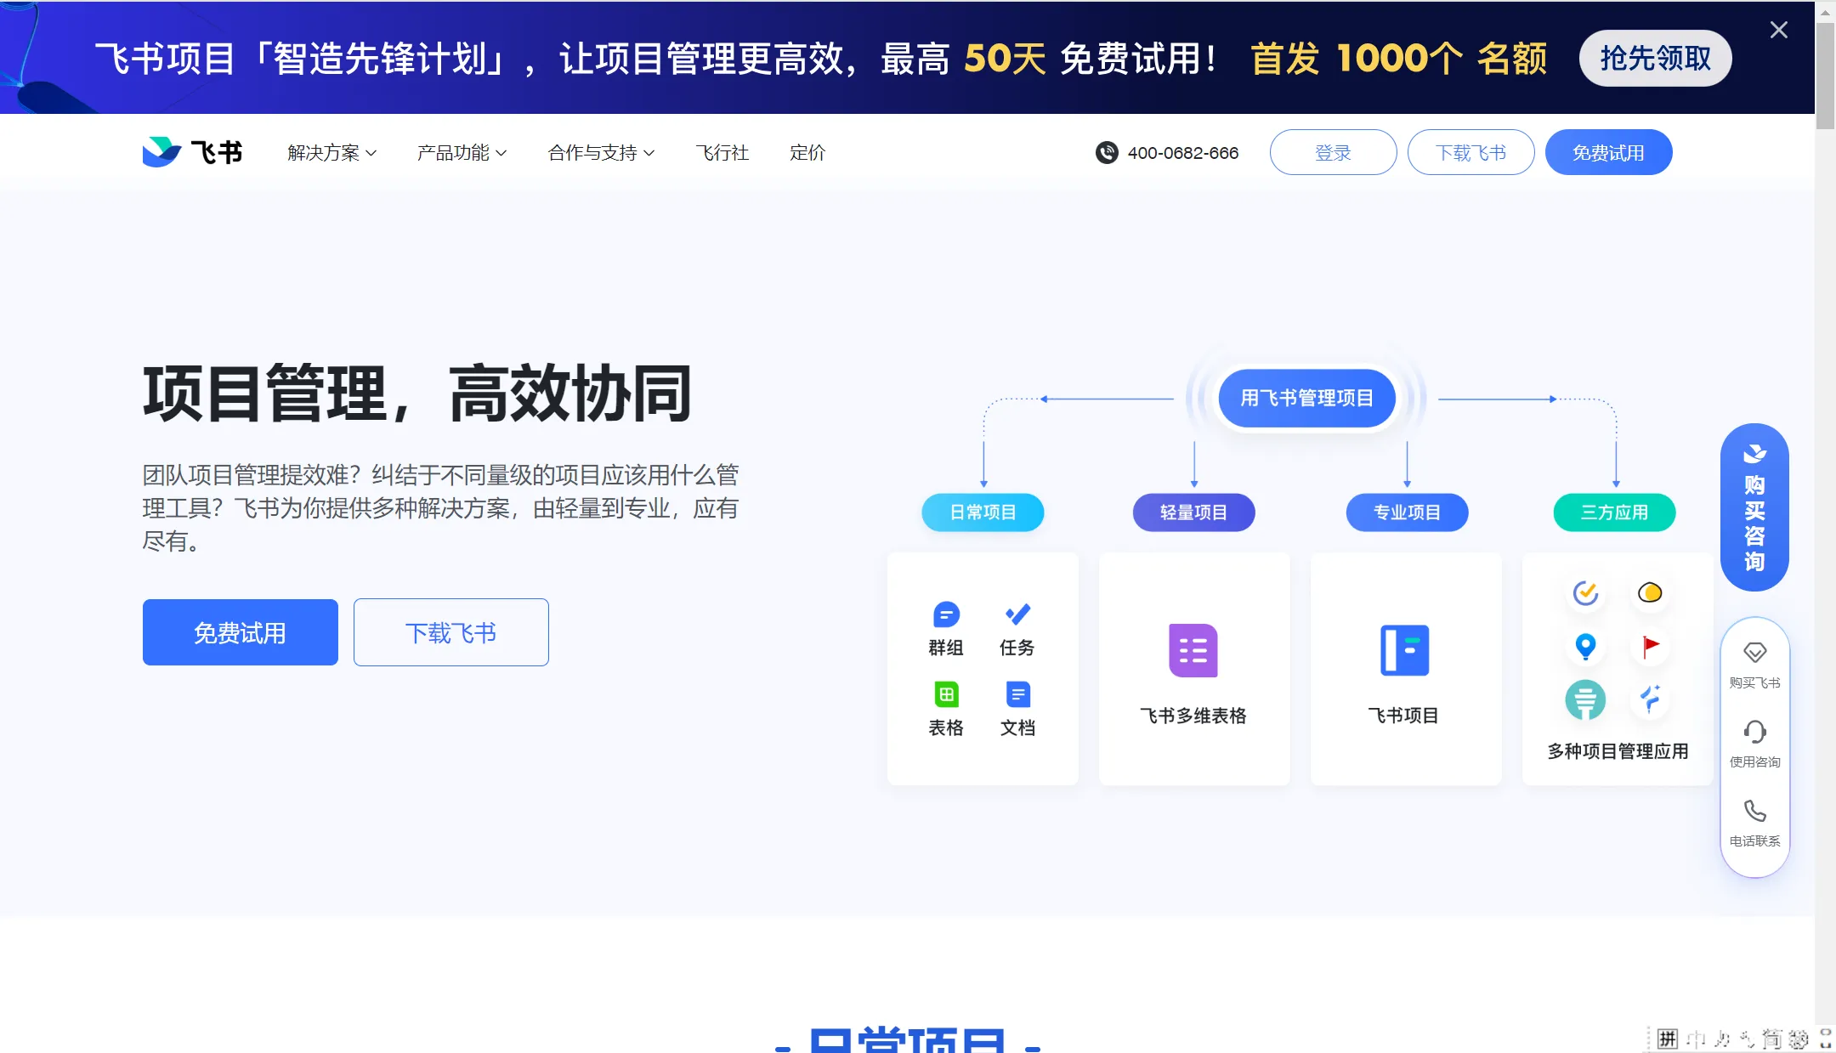This screenshot has height=1053, width=1836.
Task: Click the phone icon beside 400-0682-666
Action: click(1107, 153)
